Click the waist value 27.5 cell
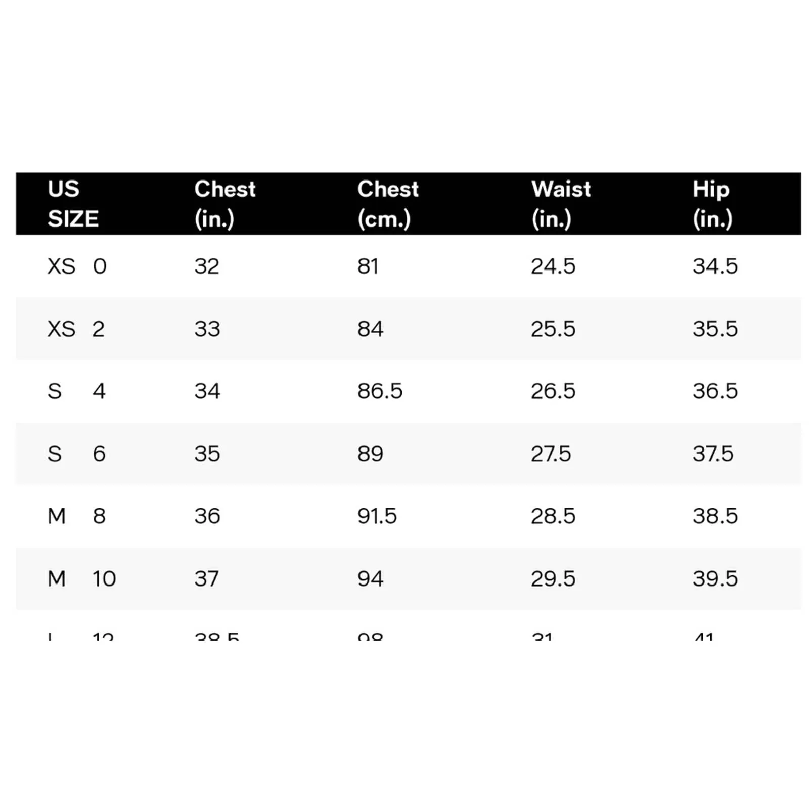 point(551,454)
